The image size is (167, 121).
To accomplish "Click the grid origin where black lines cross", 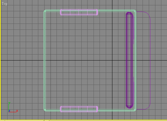I will point(112,60).
